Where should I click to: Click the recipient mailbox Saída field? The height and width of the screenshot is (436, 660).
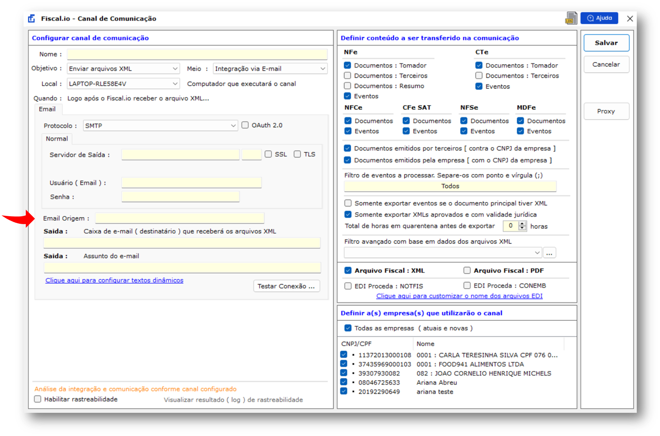[x=182, y=243]
